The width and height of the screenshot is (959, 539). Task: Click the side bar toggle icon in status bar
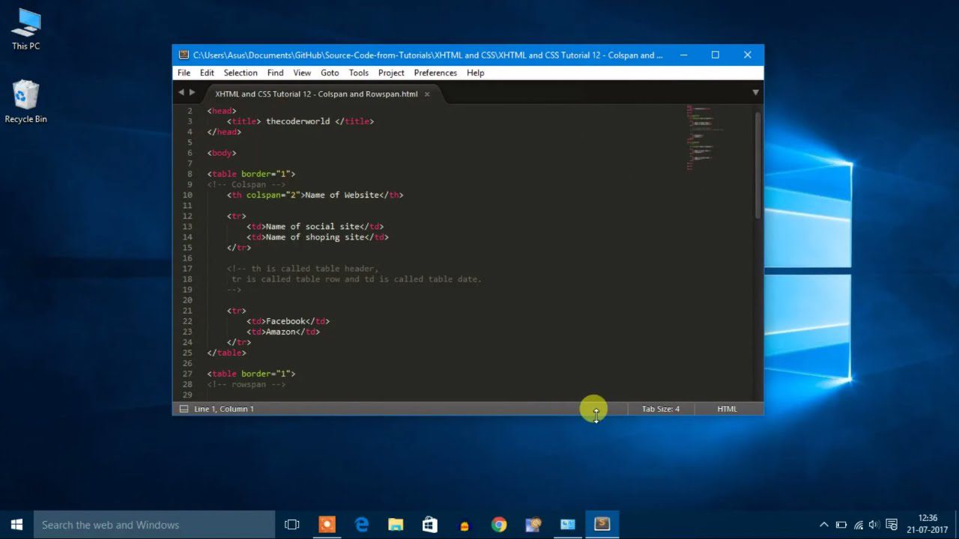click(184, 409)
